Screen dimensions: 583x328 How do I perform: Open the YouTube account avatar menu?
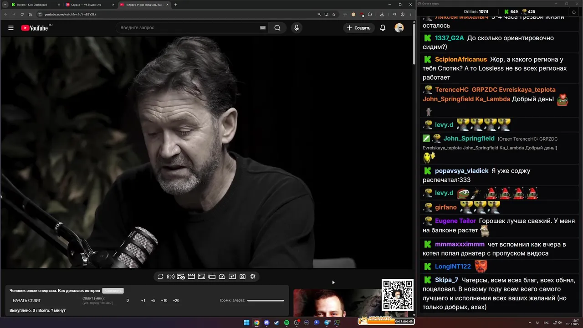[x=399, y=28]
